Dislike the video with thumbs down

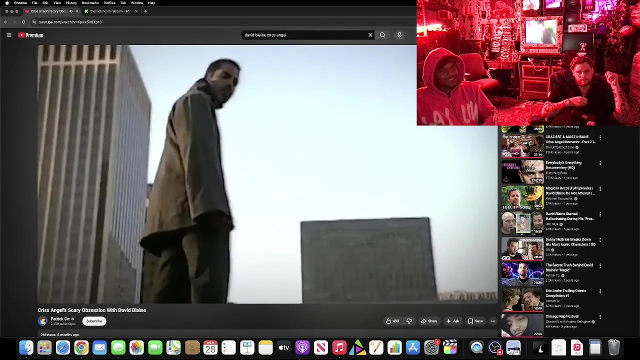tap(409, 321)
